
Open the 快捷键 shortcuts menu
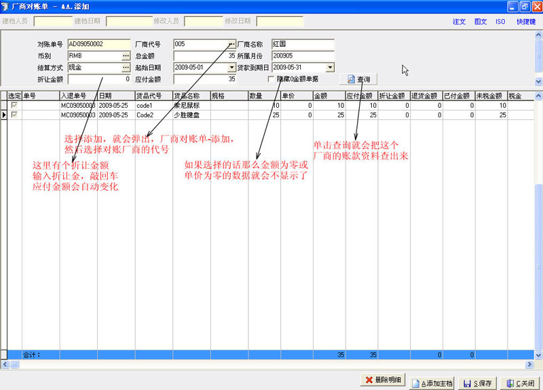tap(525, 22)
